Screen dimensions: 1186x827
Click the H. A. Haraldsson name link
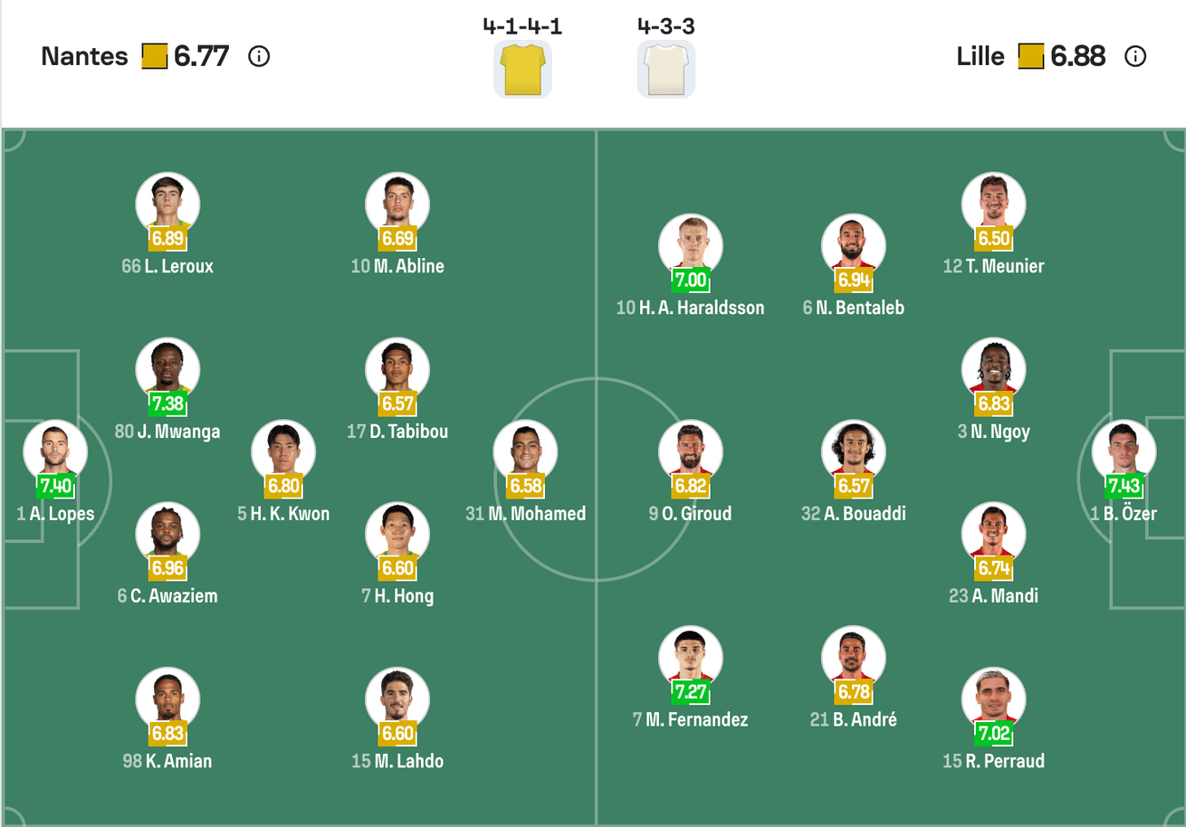[x=701, y=308]
